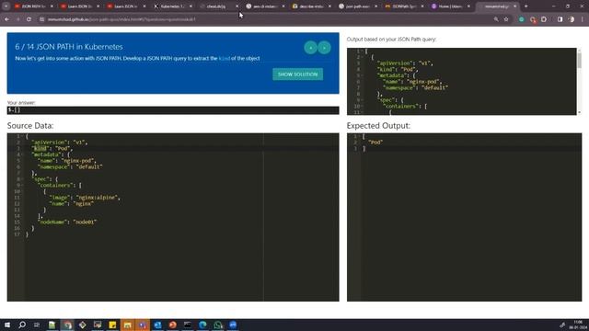
Task: Collapse the 'spec' fold arrow in Source Data
Action: pyautogui.click(x=22, y=179)
